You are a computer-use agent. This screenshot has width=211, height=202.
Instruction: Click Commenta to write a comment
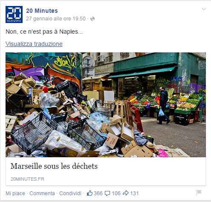point(42,193)
